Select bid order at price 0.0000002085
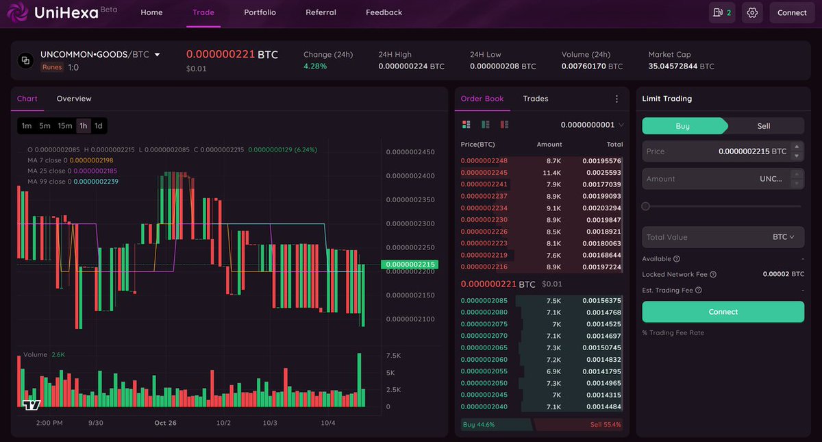Viewport: 822px width, 442px height. pyautogui.click(x=541, y=300)
